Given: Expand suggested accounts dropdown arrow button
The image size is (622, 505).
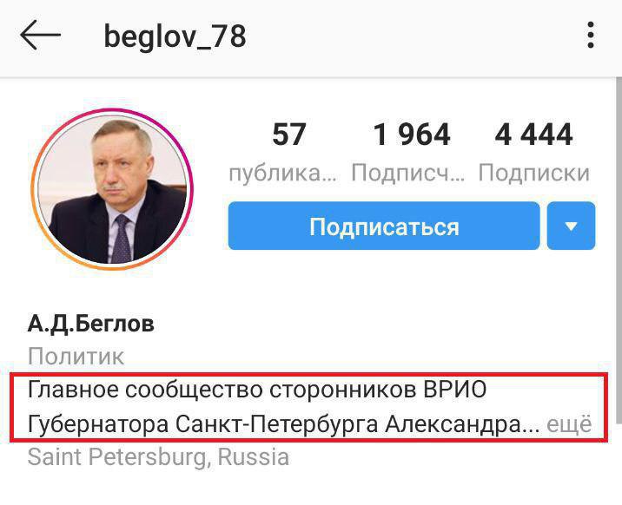Looking at the screenshot, I should pyautogui.click(x=571, y=226).
